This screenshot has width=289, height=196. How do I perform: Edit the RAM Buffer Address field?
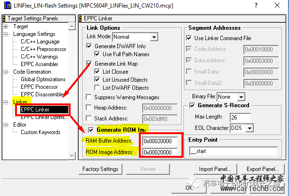point(160,141)
